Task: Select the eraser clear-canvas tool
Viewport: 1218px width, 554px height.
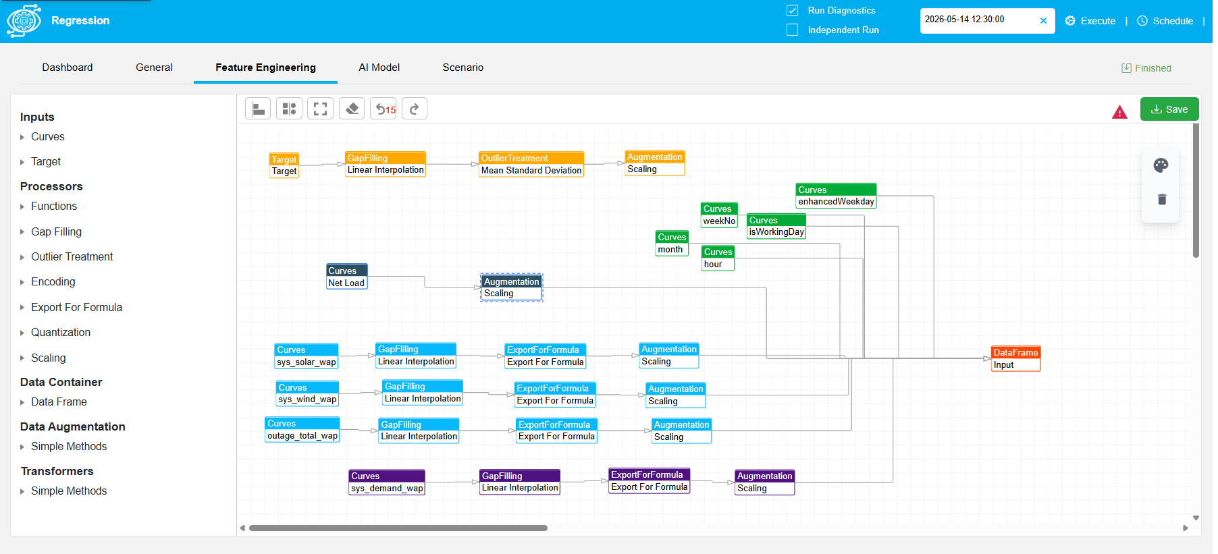Action: [352, 109]
